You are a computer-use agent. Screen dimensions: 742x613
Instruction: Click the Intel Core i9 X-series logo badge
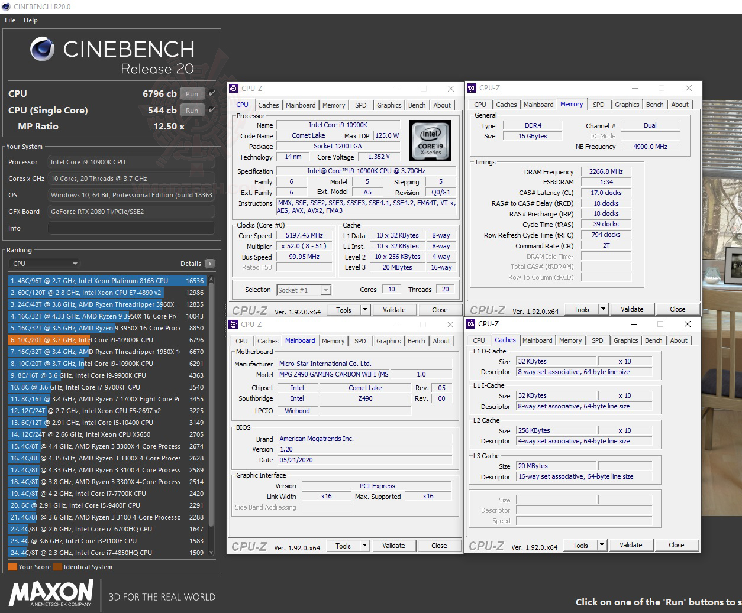430,141
